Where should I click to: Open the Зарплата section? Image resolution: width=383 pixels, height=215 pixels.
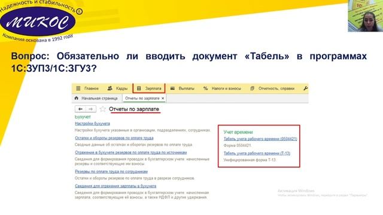[149, 88]
